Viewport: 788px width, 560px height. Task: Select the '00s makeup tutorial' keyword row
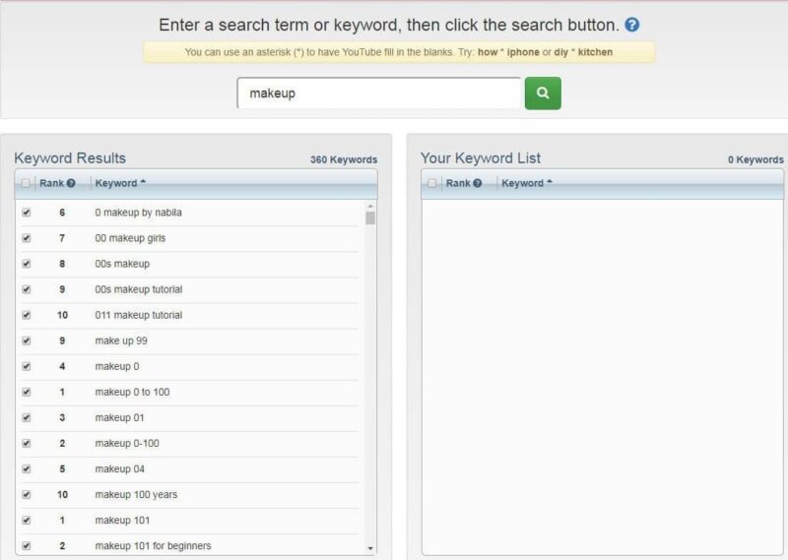(189, 289)
